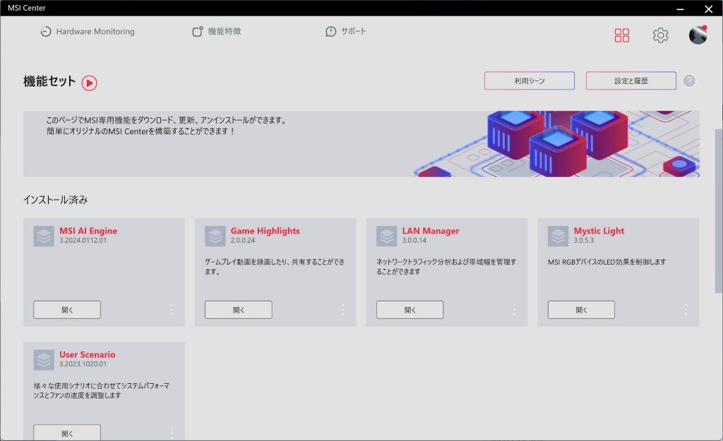
Task: Click the 利用シーン button
Action: pyautogui.click(x=529, y=81)
